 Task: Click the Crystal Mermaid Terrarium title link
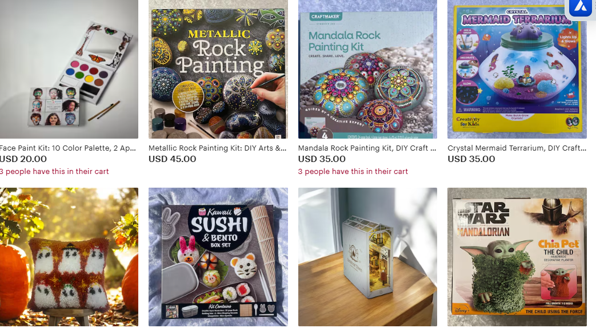[517, 148]
